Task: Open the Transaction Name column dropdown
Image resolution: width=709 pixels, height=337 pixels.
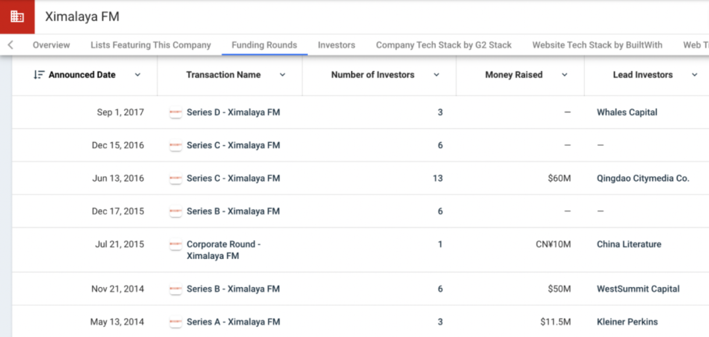Action: [282, 75]
